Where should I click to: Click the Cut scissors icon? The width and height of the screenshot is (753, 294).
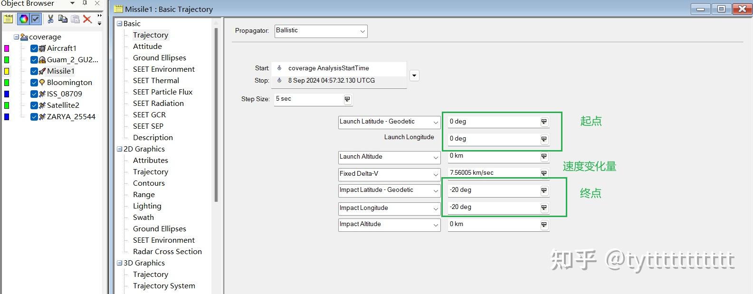(50, 19)
